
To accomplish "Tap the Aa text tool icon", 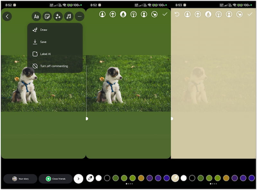I will [36, 17].
